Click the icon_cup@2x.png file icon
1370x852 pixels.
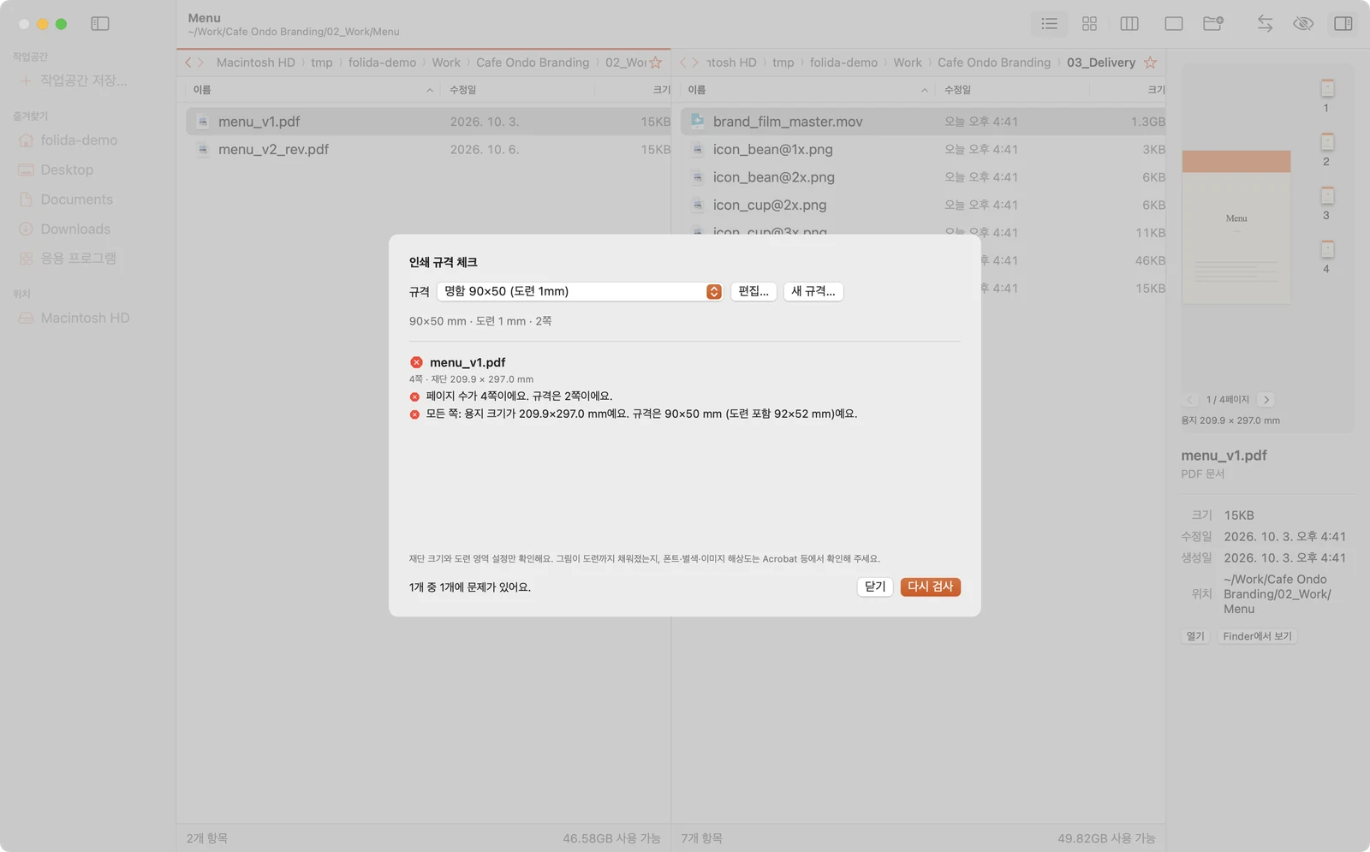pos(698,205)
